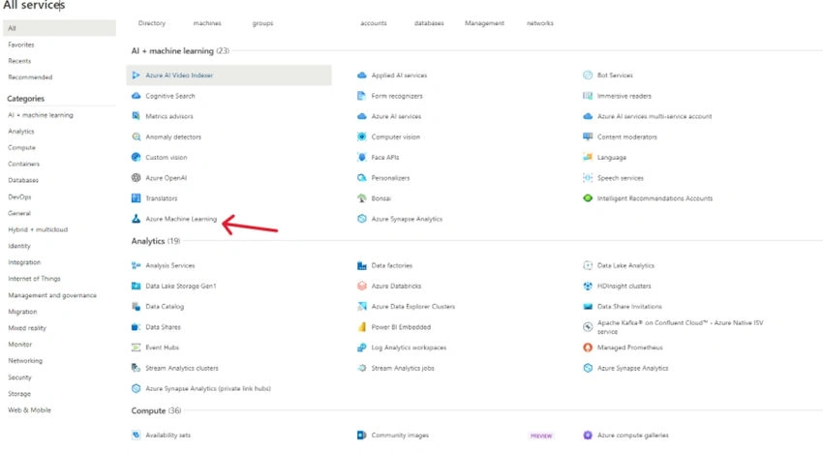
Task: Select the Security category
Action: tap(19, 377)
